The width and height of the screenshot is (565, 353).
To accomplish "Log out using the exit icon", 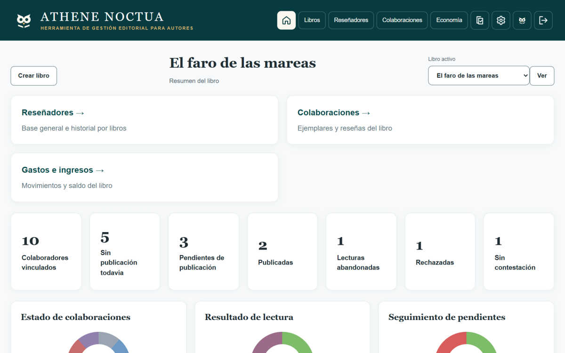I will pos(543,20).
